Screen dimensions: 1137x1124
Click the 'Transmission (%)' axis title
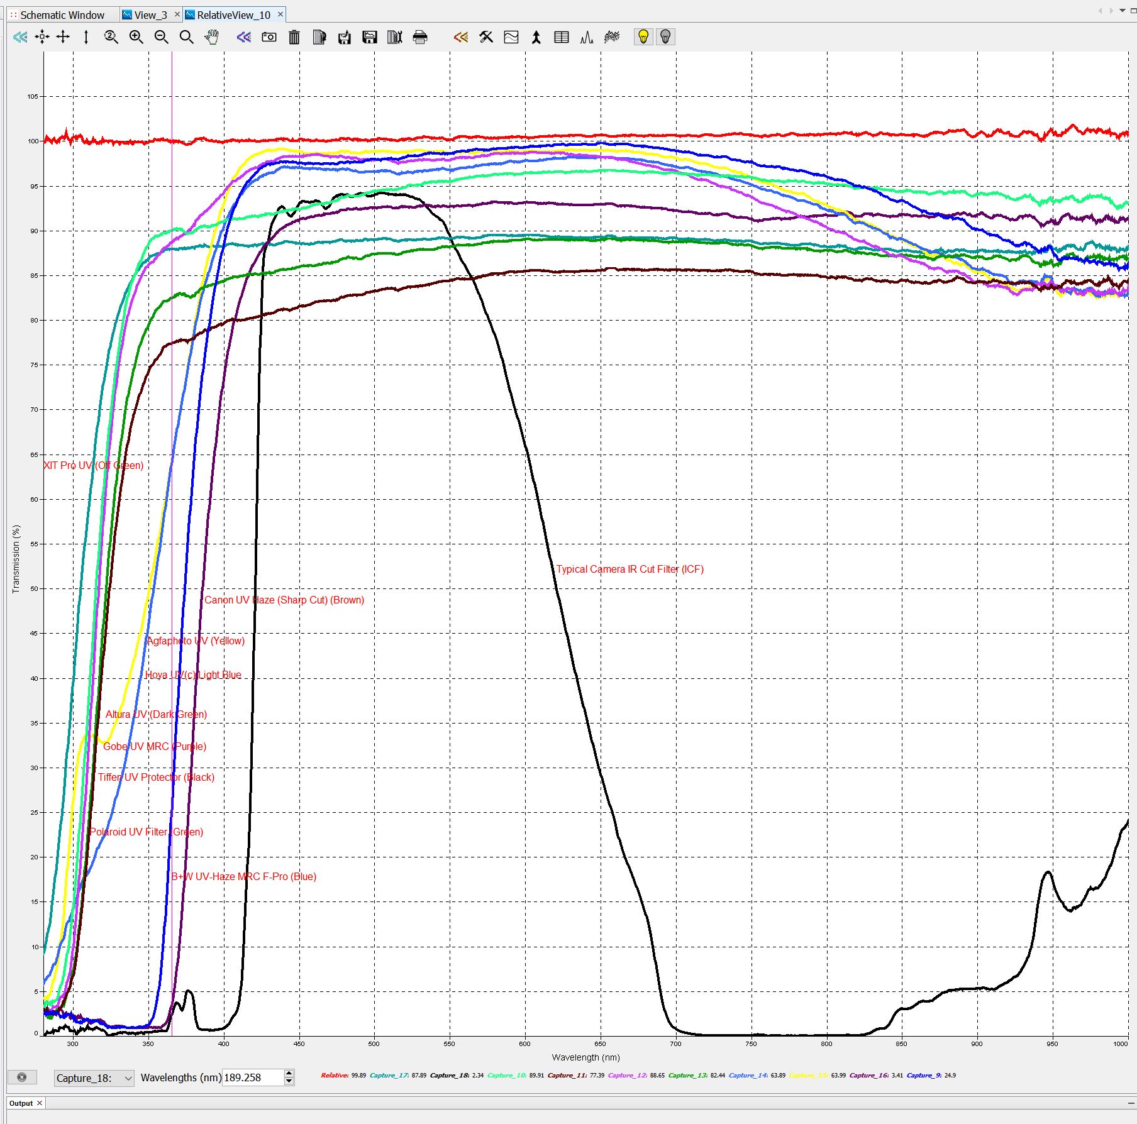[x=16, y=559]
